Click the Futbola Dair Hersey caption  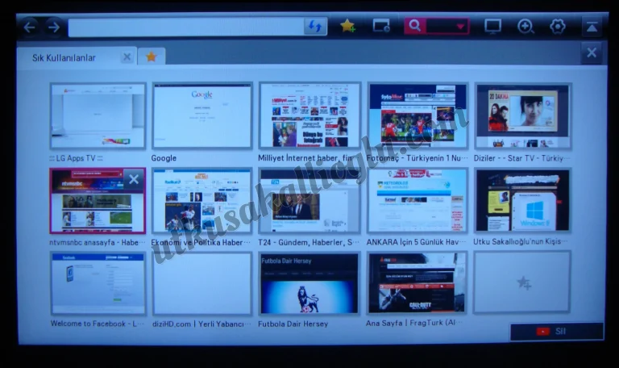[x=293, y=324]
